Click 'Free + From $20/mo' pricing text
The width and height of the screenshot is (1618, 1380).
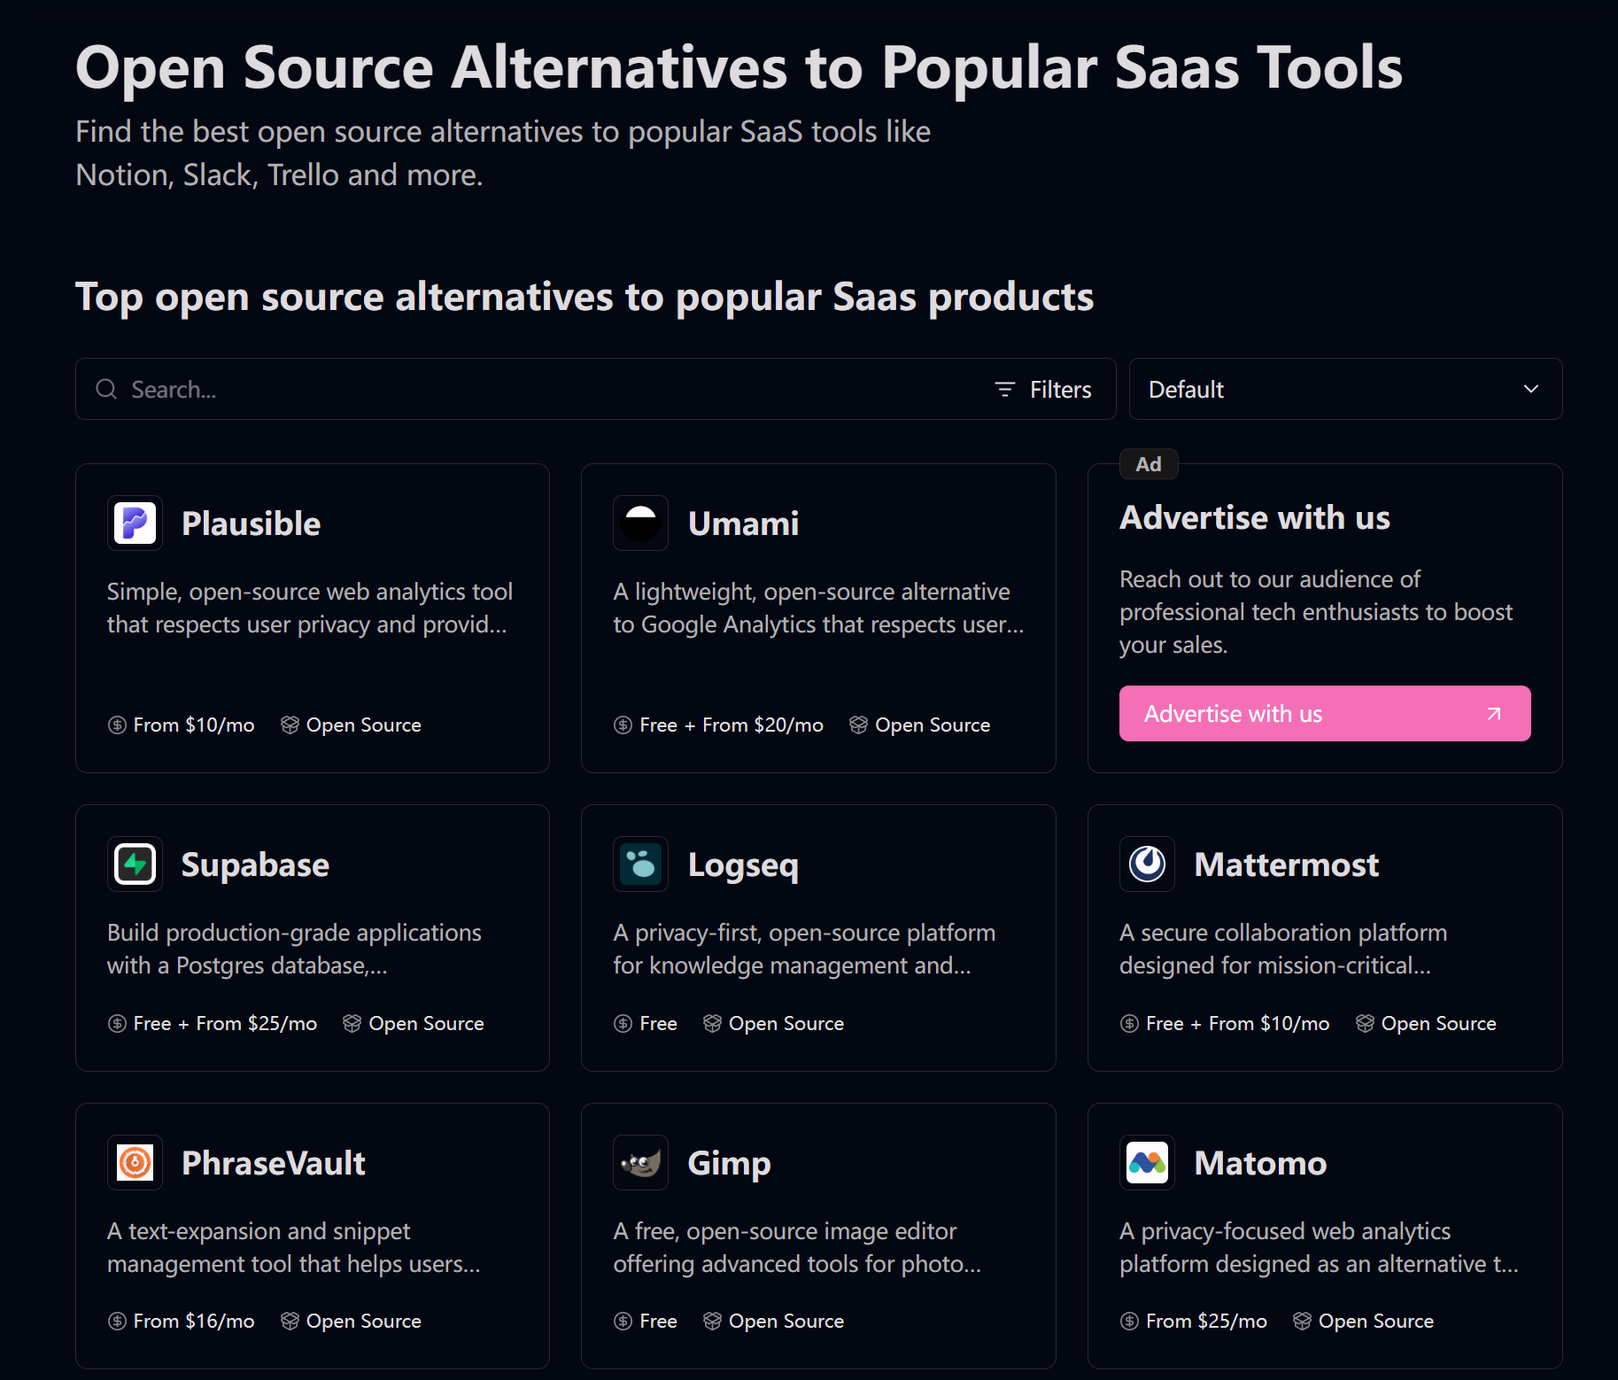[732, 725]
